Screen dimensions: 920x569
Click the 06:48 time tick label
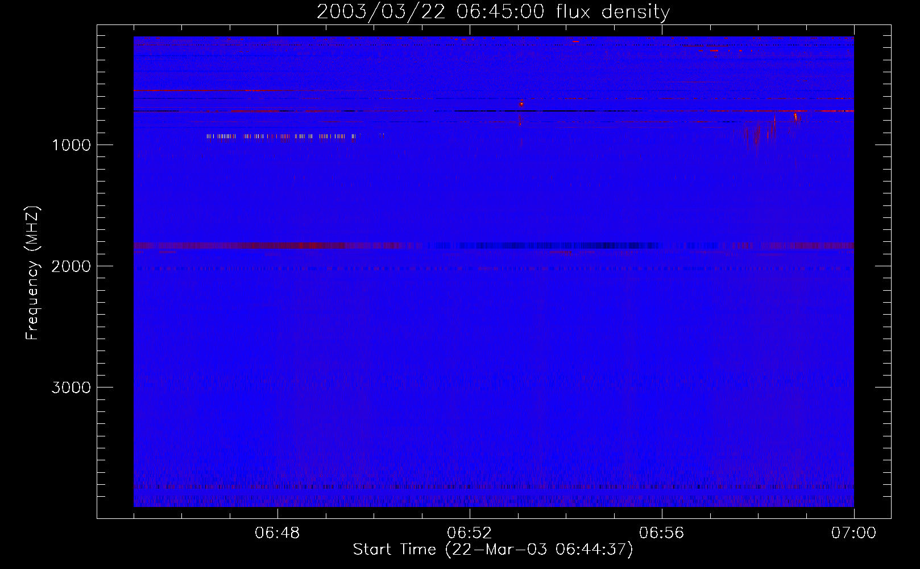pos(277,533)
